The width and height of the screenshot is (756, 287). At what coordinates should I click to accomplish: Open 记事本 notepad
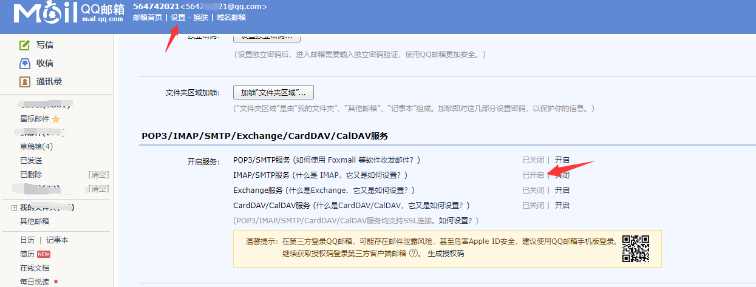point(58,240)
